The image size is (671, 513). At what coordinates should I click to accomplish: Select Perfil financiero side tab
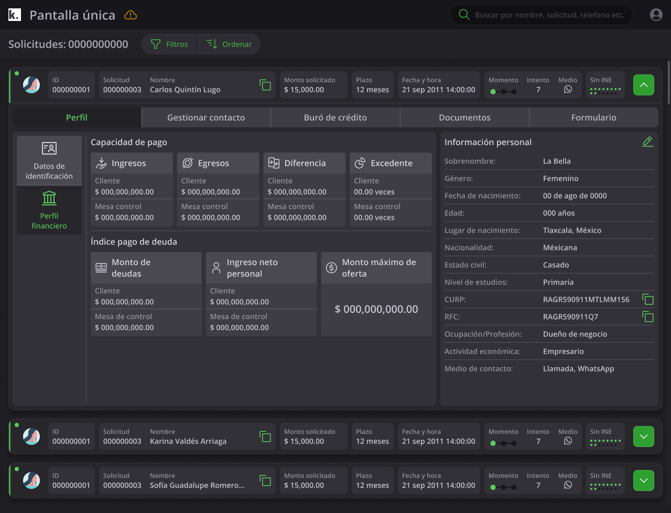[x=49, y=210]
